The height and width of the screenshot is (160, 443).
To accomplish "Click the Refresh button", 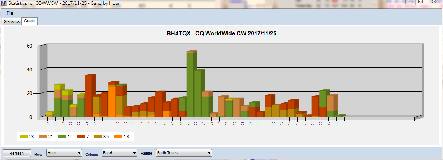I will tap(17, 153).
